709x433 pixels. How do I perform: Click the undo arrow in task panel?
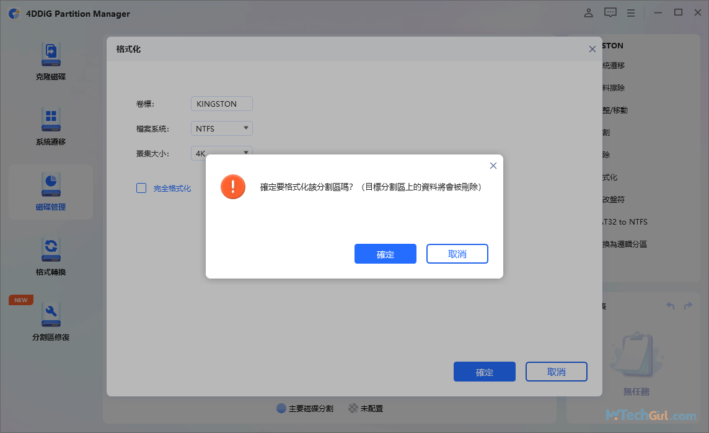pyautogui.click(x=670, y=305)
